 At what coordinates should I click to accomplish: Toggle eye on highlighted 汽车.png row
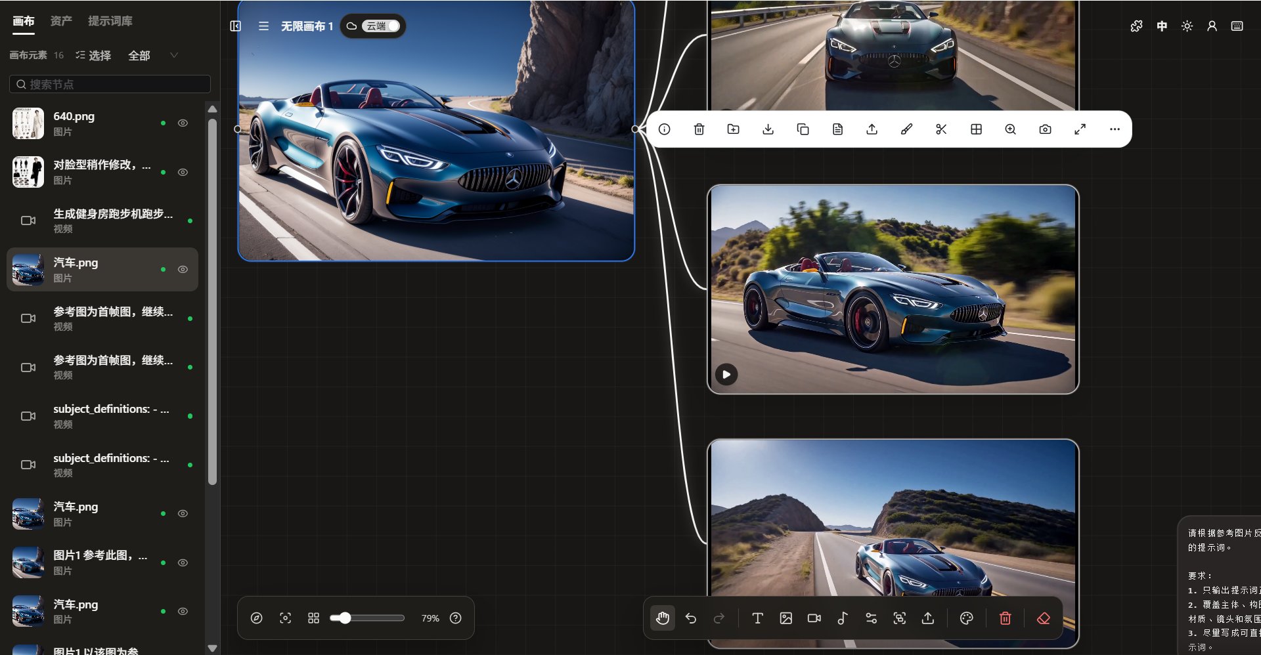coord(183,269)
